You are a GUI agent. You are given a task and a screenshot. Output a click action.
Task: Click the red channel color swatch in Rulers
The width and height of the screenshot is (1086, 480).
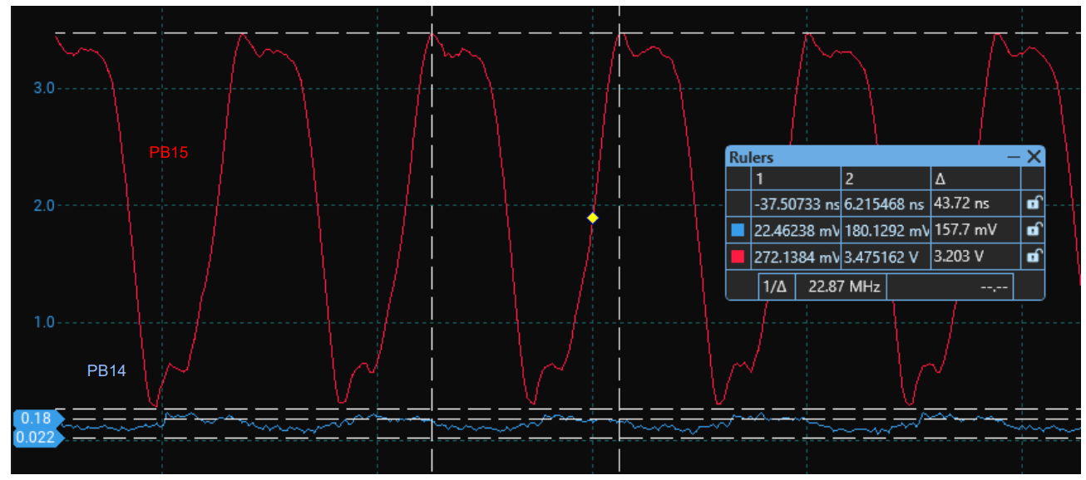pyautogui.click(x=738, y=257)
